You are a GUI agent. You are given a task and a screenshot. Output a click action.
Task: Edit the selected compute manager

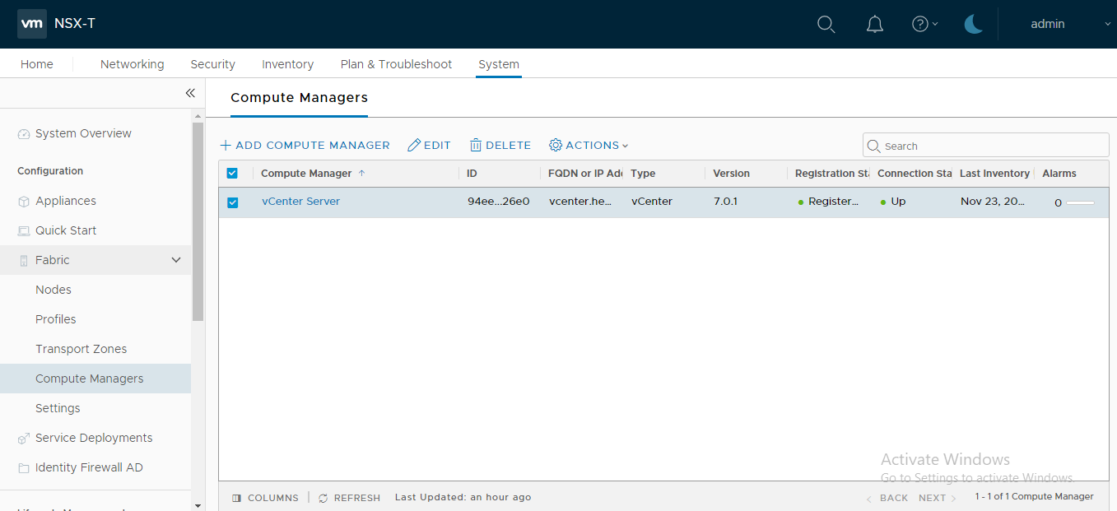point(430,145)
